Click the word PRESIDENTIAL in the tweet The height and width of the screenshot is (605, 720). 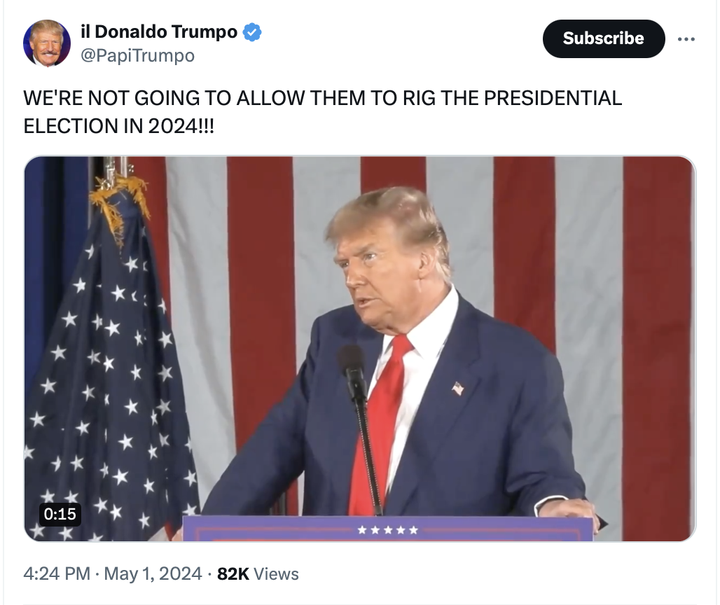click(x=553, y=98)
